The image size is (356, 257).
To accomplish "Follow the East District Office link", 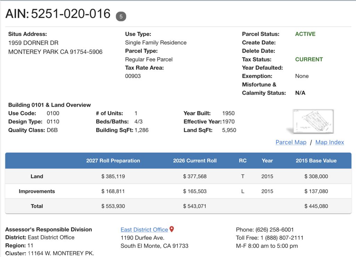I will pos(144,230).
